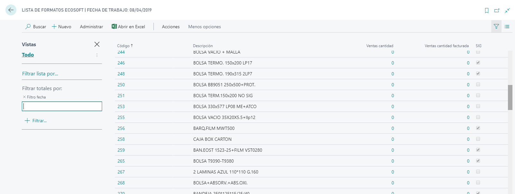Sort by the Código column header

(125, 46)
